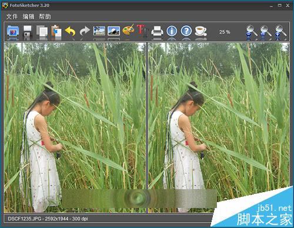Redo with the grey arrow icon
The height and width of the screenshot is (228, 294).
tap(85, 31)
